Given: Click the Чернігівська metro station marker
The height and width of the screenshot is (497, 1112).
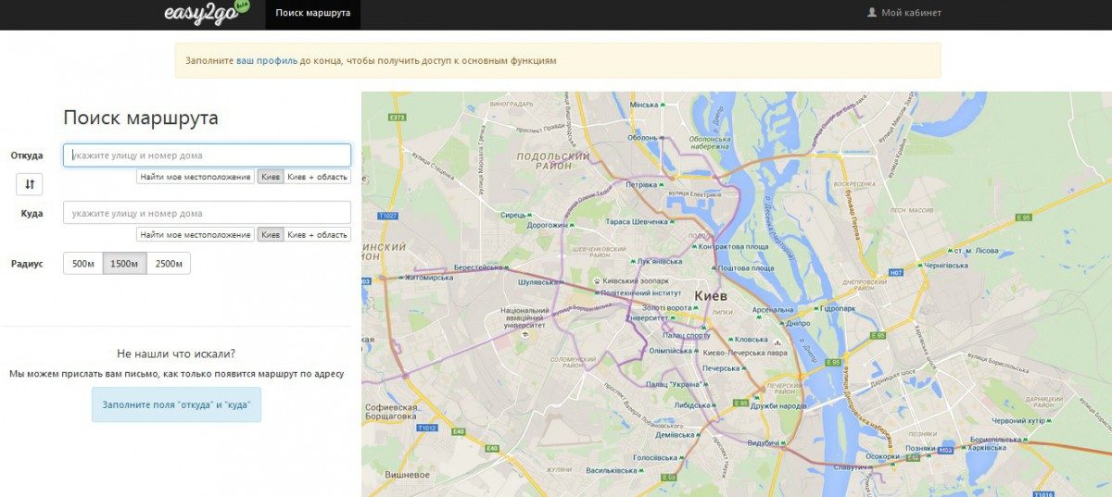Looking at the screenshot, I should [x=920, y=265].
